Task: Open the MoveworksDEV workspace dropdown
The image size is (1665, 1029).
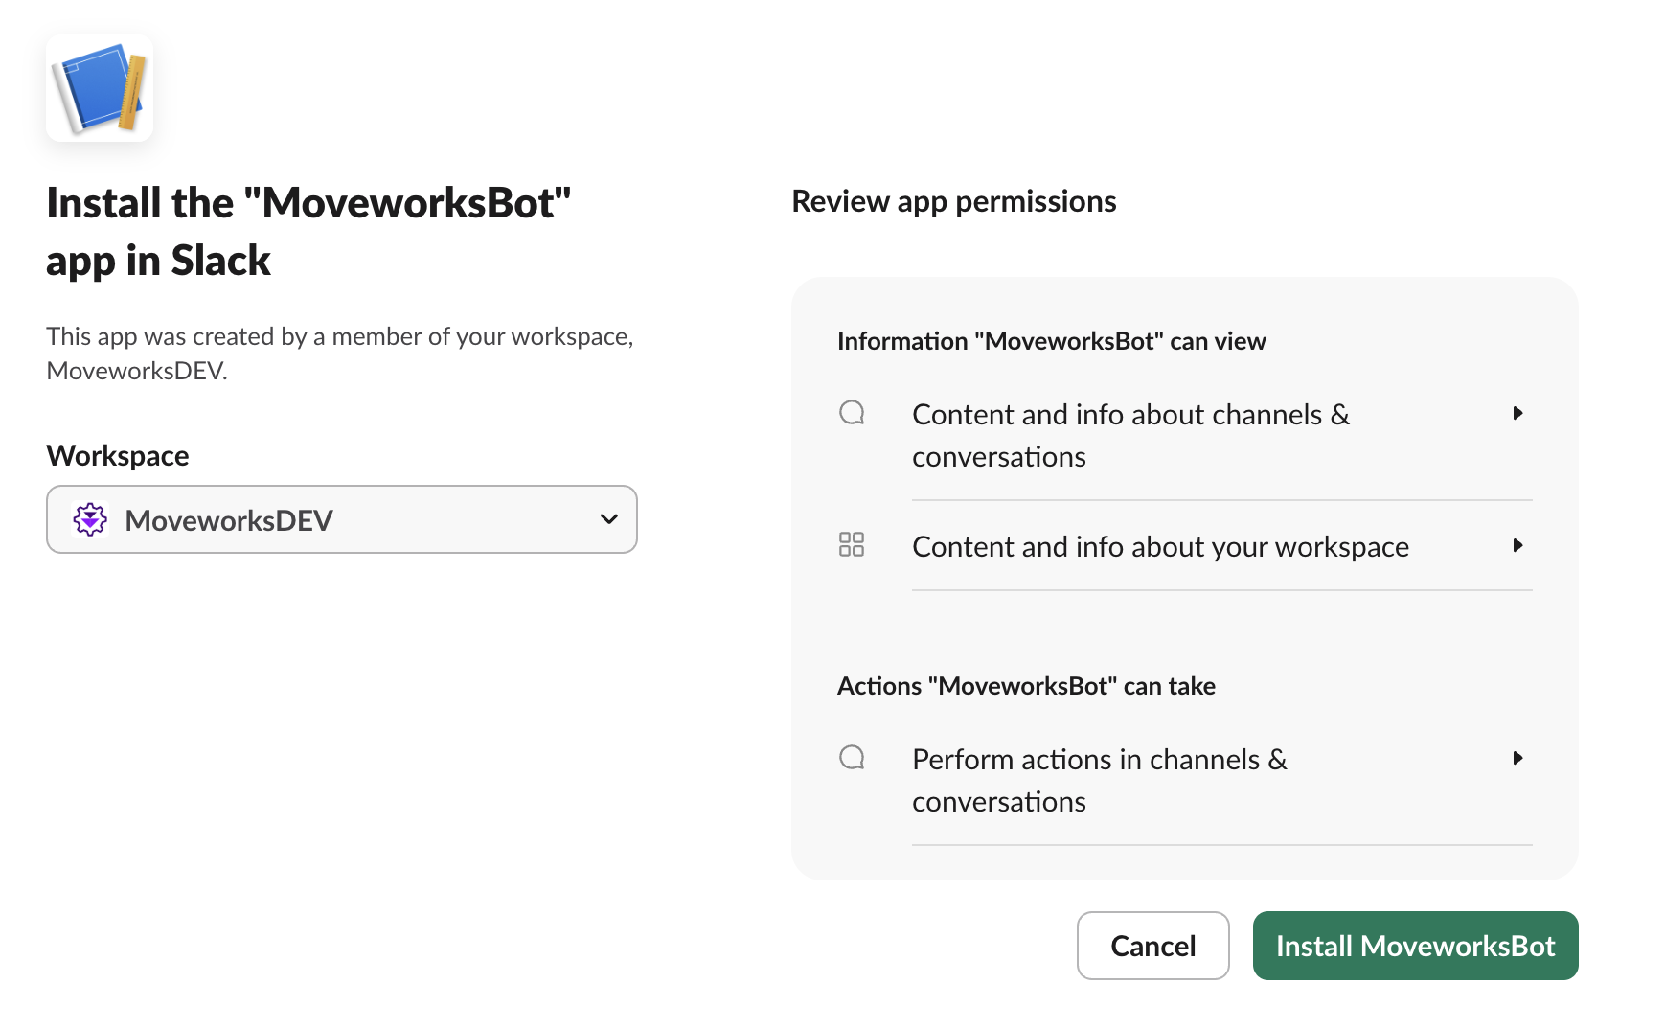Action: [342, 519]
